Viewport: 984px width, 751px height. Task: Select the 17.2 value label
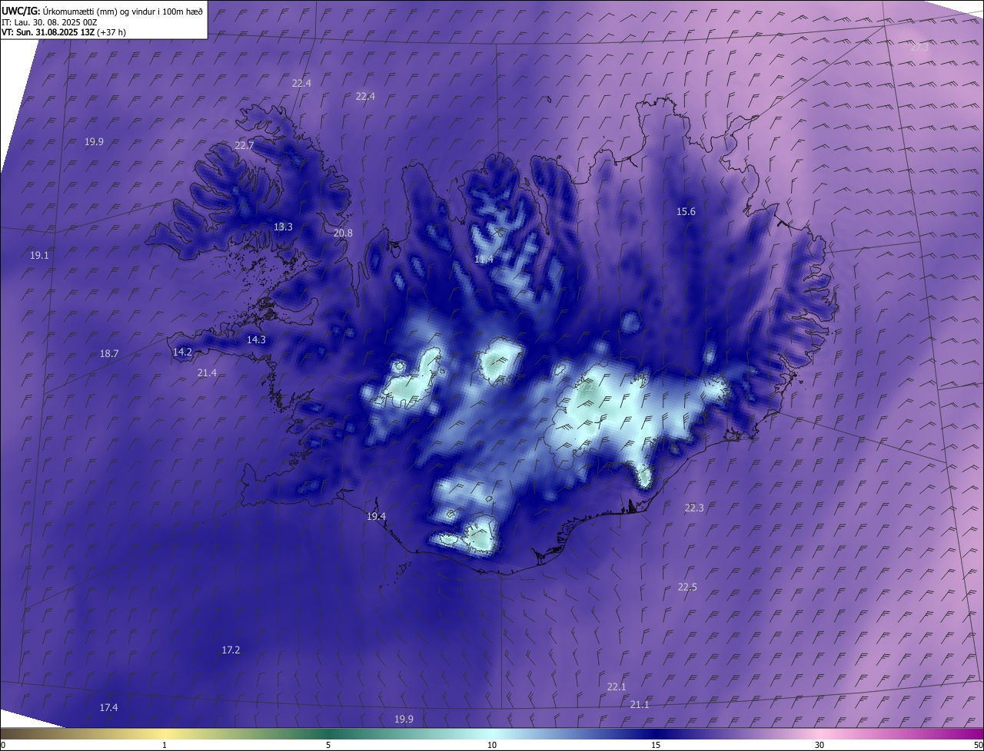pyautogui.click(x=231, y=650)
